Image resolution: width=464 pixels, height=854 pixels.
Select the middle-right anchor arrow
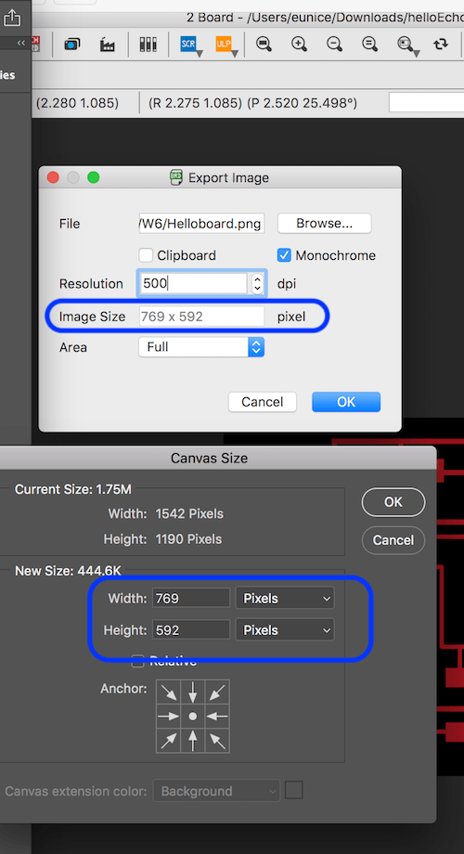217,717
